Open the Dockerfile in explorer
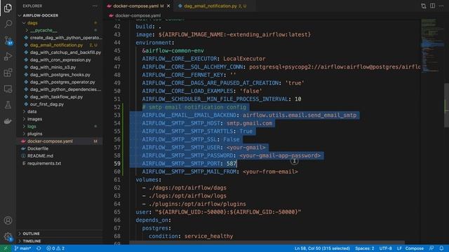The height and width of the screenshot is (252, 449). [x=38, y=148]
